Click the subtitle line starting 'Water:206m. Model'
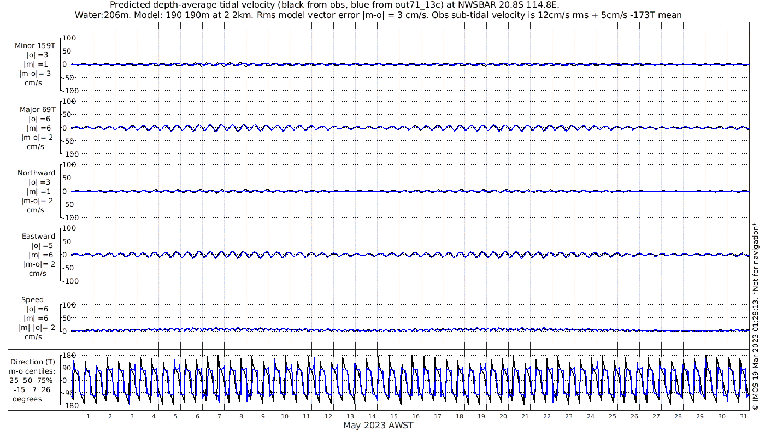Screen dimensions: 765x437 coord(378,15)
